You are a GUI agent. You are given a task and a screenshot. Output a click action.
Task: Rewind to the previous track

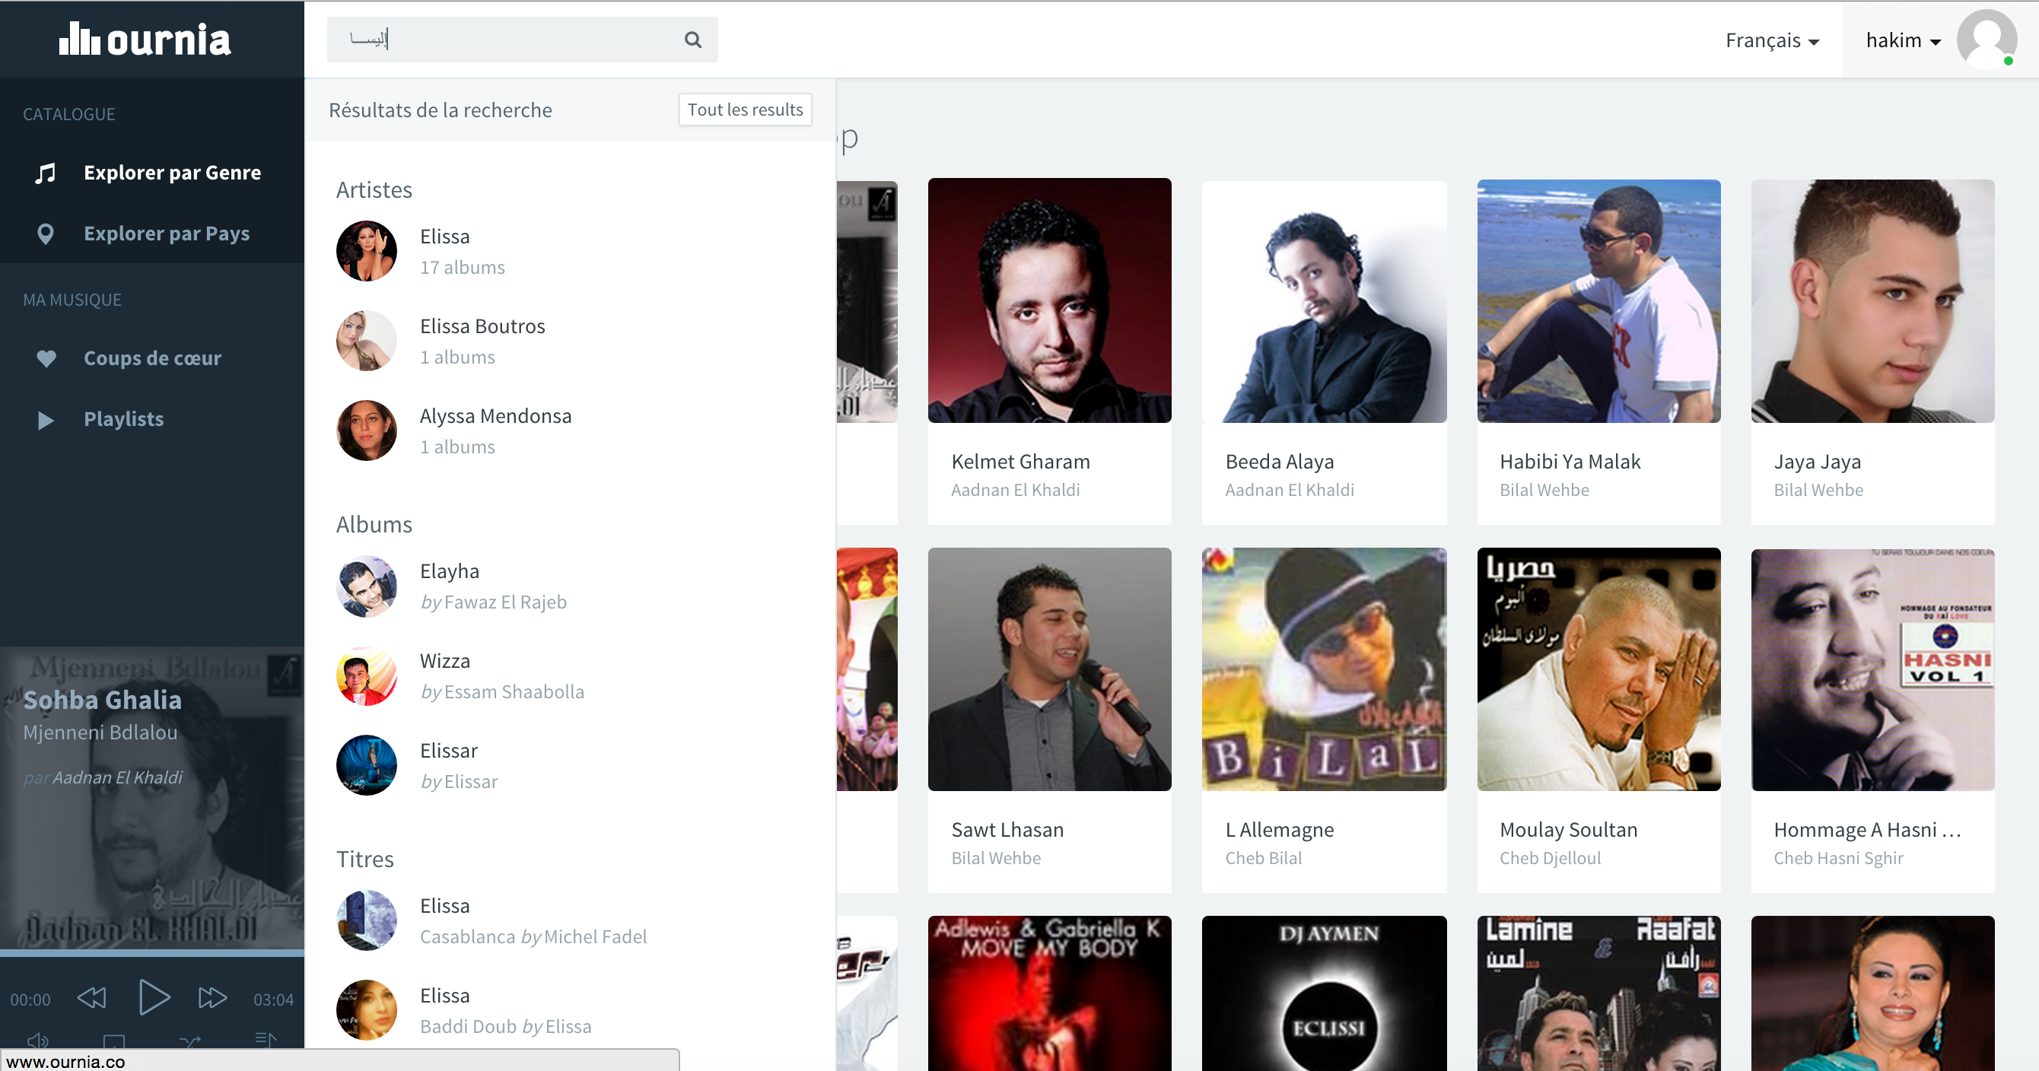(x=92, y=997)
